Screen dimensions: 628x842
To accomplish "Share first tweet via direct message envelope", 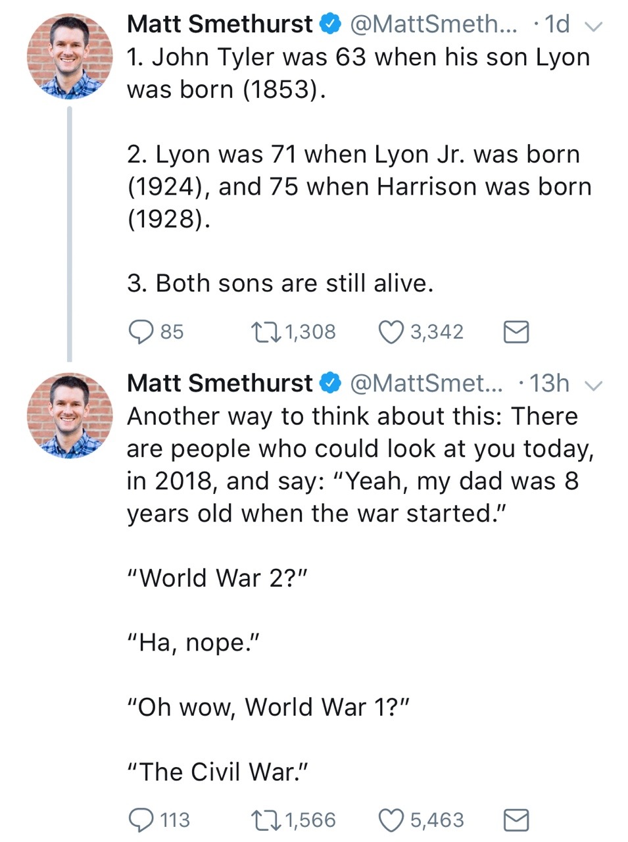I will 516,332.
